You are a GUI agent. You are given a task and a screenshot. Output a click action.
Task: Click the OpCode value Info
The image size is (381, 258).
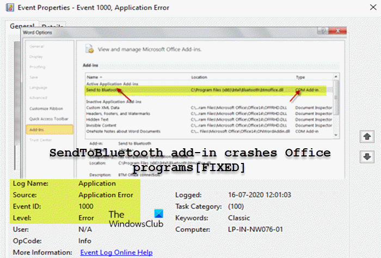(84, 241)
